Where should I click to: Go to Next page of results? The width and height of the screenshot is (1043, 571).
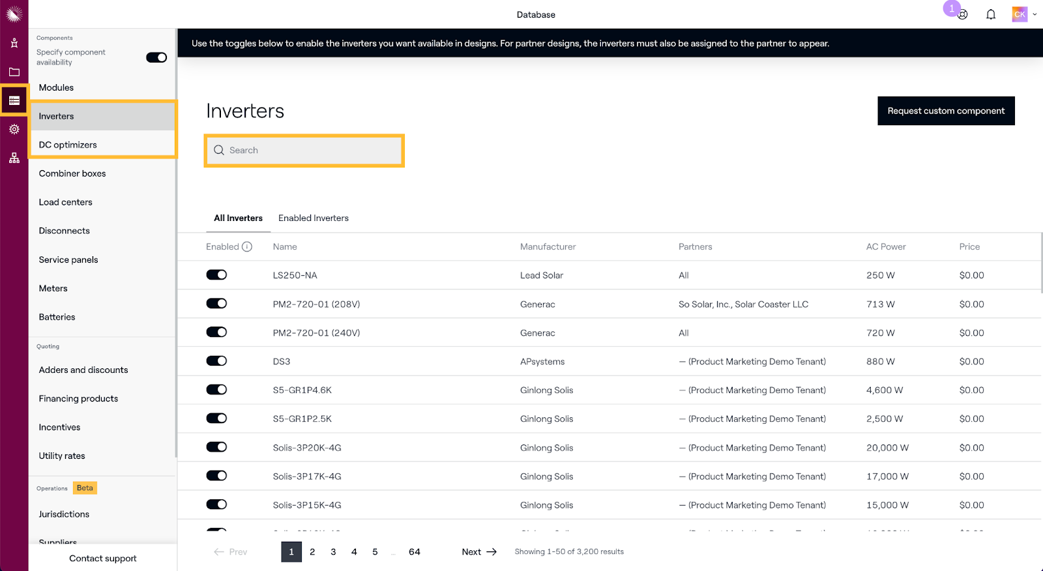pyautogui.click(x=479, y=552)
